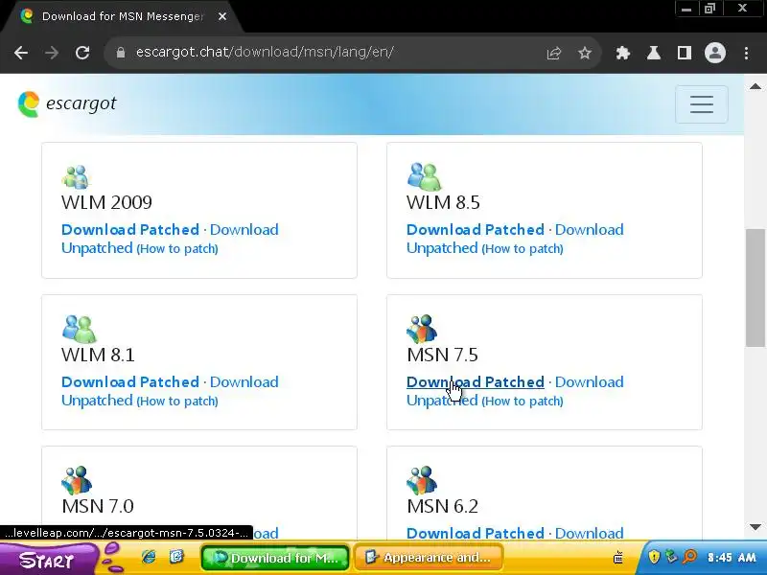Open How to patch for WLM 8.5
Viewport: 767px width, 575px height.
point(523,248)
